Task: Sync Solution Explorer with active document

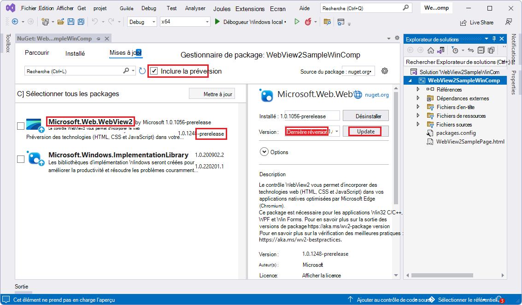Action: point(471,50)
